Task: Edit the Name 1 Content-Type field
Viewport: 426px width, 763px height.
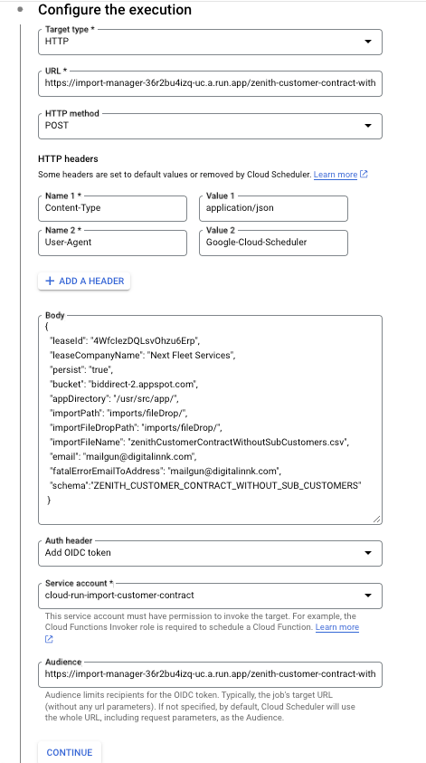Action: (x=112, y=209)
